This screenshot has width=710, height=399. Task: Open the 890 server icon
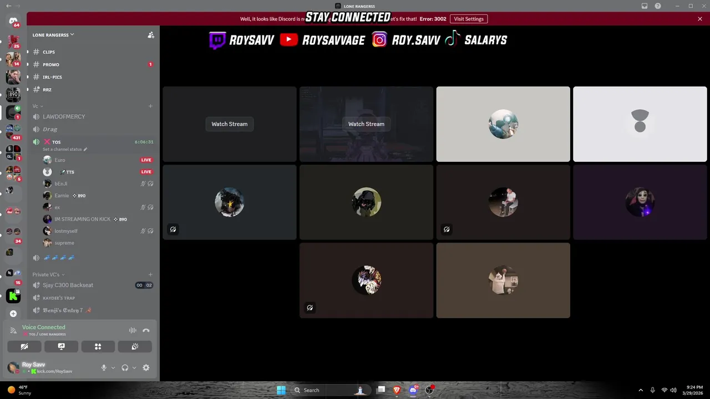pos(13,95)
